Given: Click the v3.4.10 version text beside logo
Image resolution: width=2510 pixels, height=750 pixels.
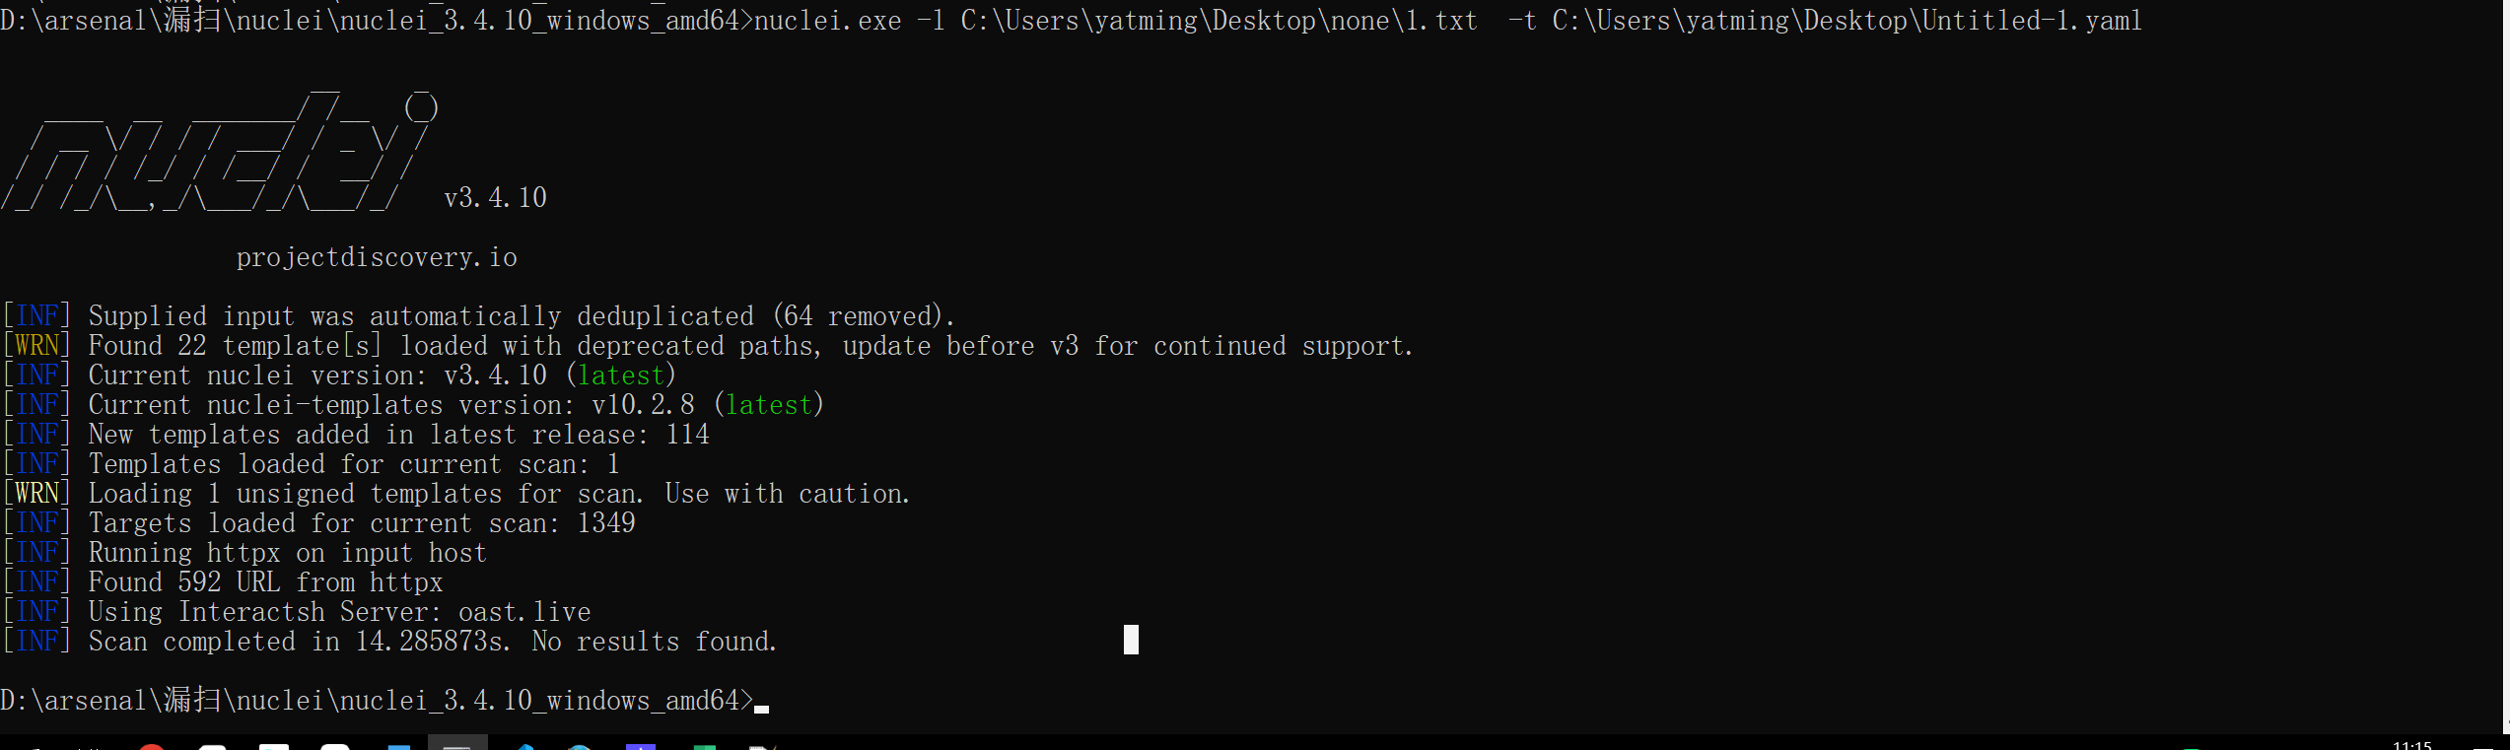Looking at the screenshot, I should tap(495, 198).
